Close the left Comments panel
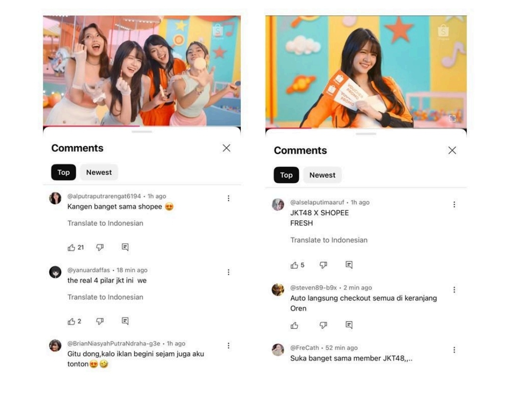Image resolution: width=509 pixels, height=398 pixels. point(227,148)
